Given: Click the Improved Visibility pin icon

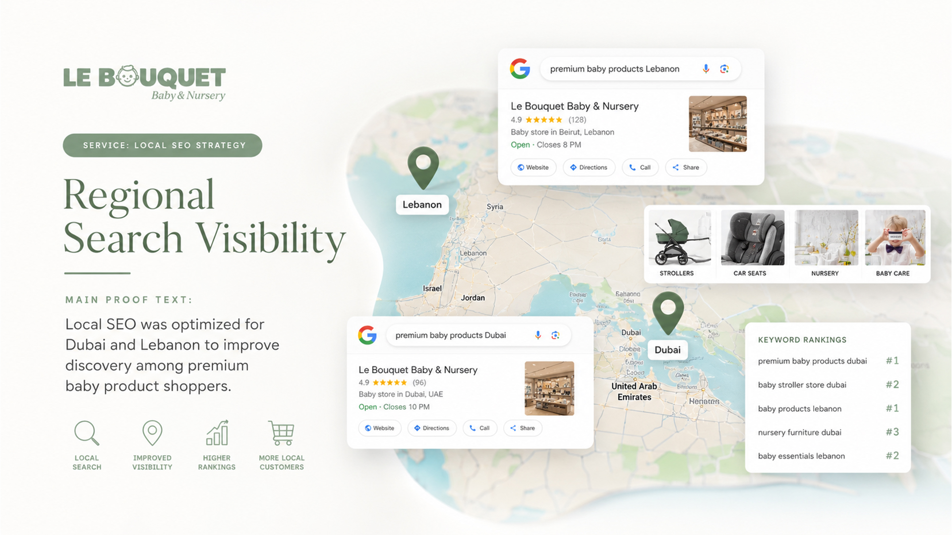Looking at the screenshot, I should (x=152, y=433).
